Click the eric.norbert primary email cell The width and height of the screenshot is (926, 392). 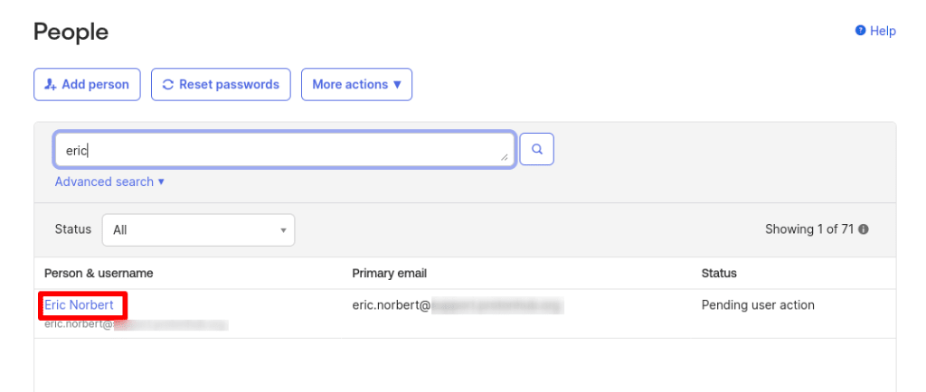458,305
